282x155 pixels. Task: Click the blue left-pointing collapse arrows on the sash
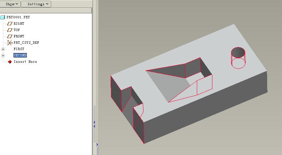(x=94, y=124)
